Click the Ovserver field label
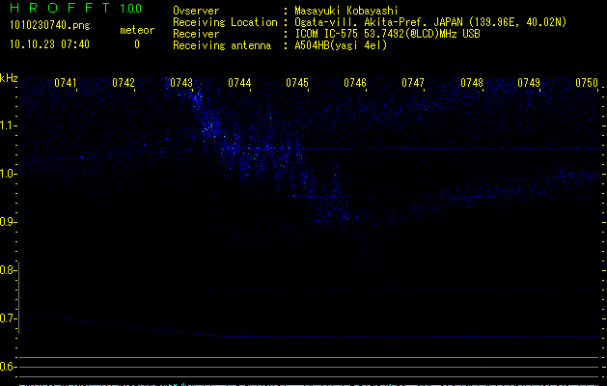This screenshot has width=607, height=386. click(196, 11)
